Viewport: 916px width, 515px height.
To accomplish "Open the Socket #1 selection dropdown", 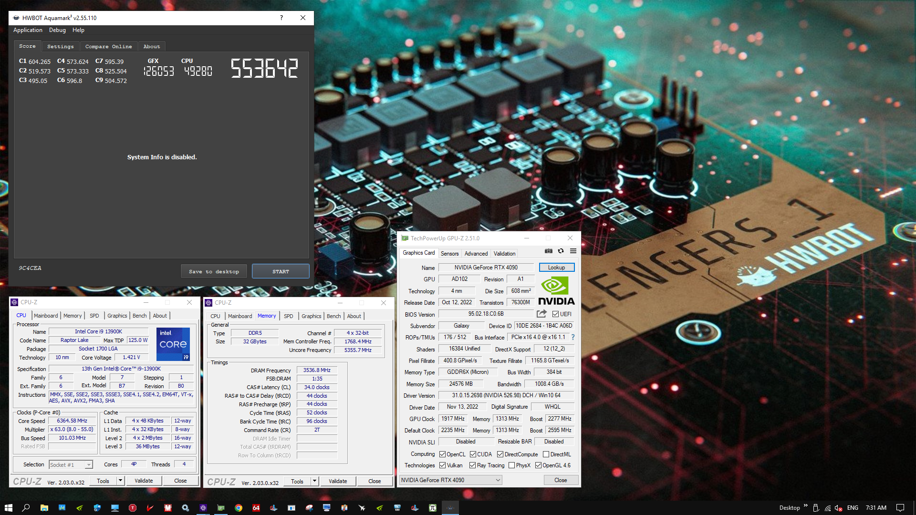I will [71, 465].
